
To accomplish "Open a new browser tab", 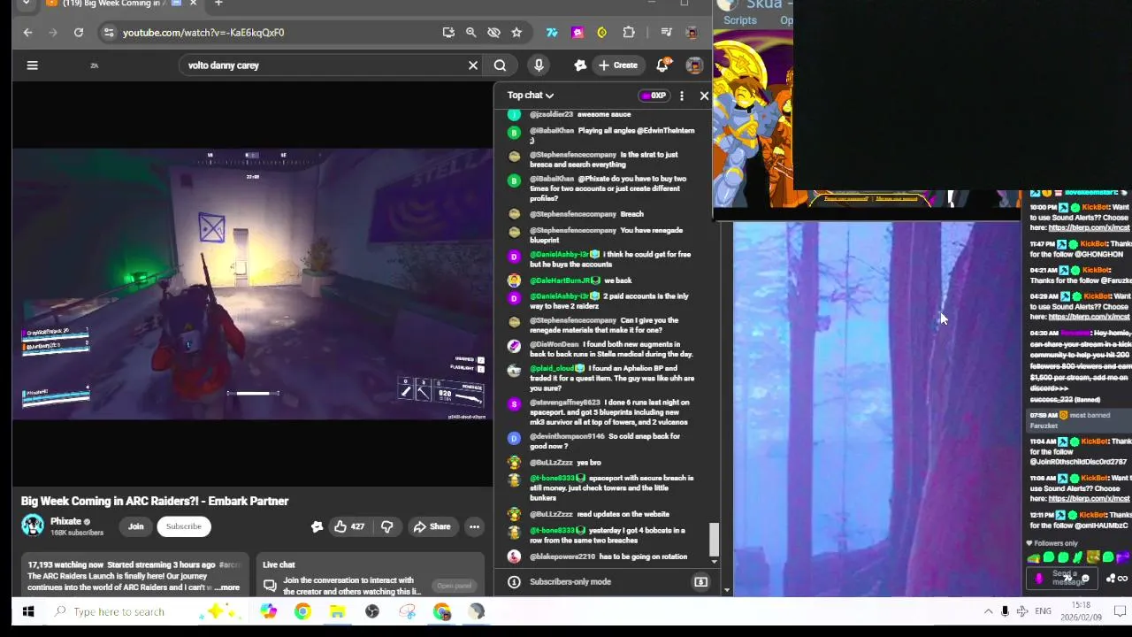I will [x=218, y=4].
